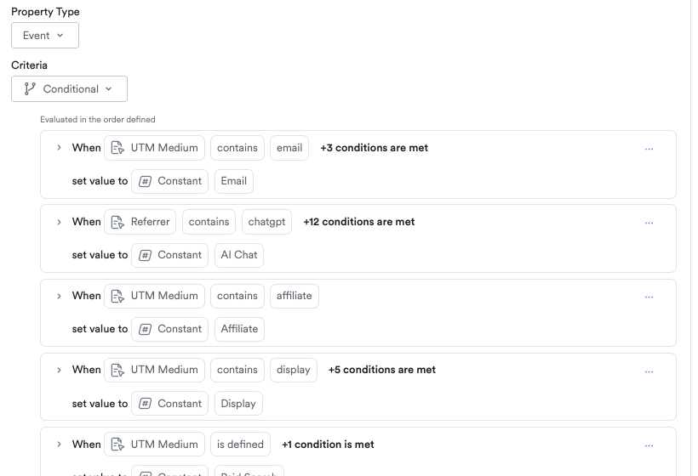The height and width of the screenshot is (476, 698).
Task: Expand the chatgpt Referrer rule chevron
Action: pos(59,222)
